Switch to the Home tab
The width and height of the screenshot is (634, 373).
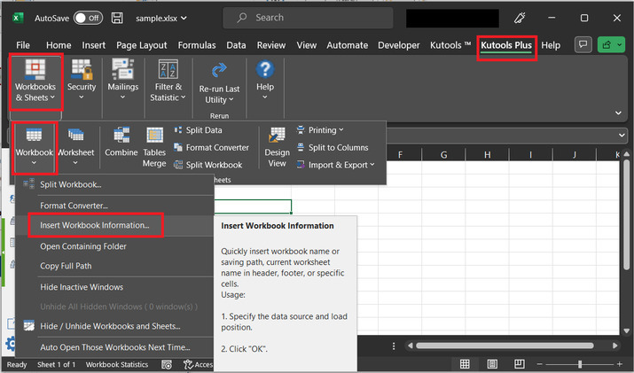coord(59,45)
